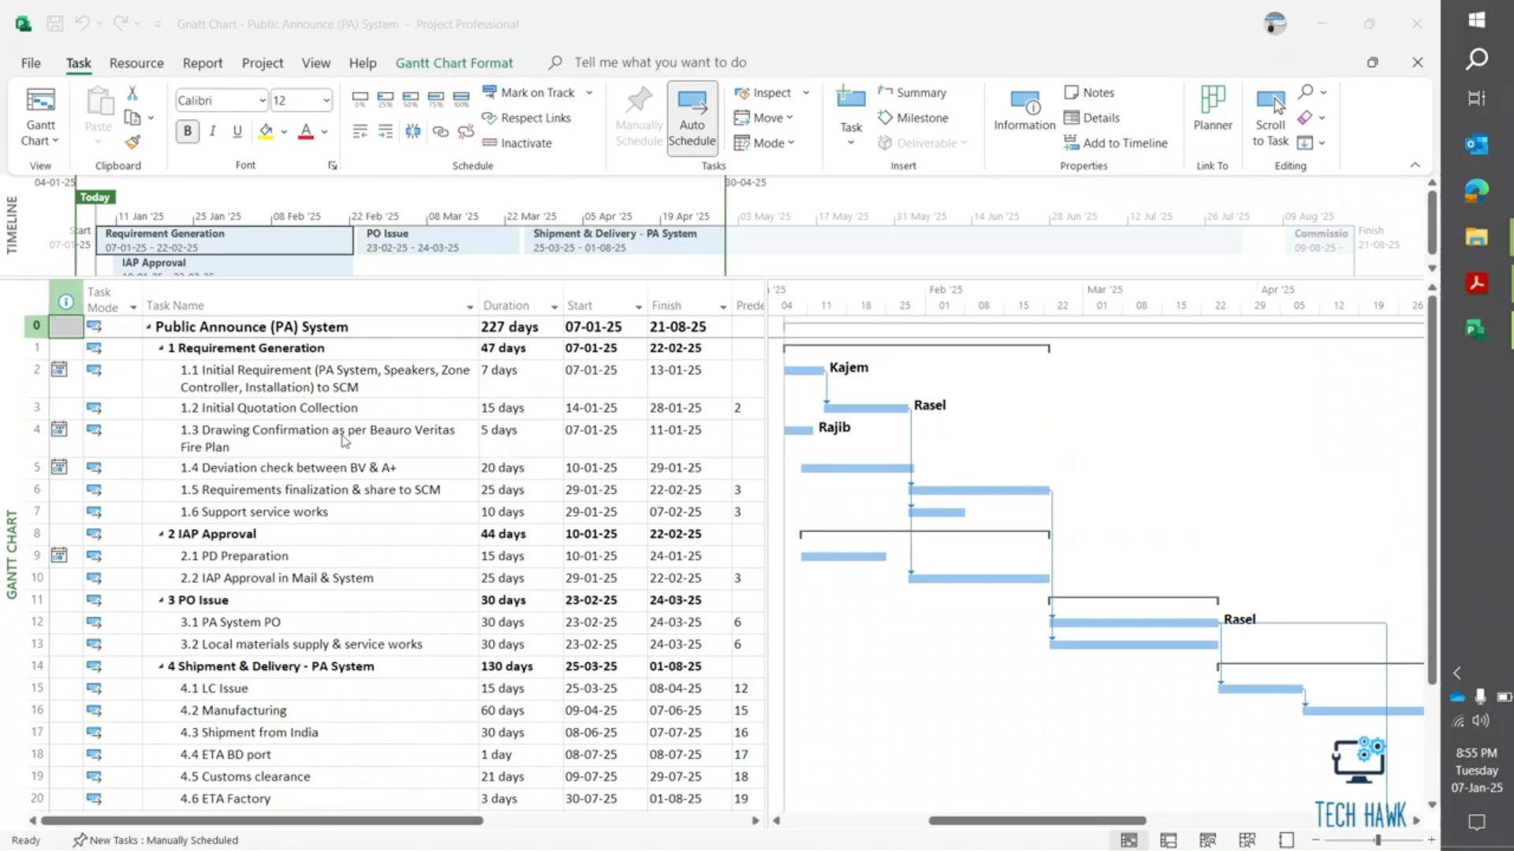1514x851 pixels.
Task: Switch to the Resource ribbon tab
Action: pyautogui.click(x=136, y=63)
